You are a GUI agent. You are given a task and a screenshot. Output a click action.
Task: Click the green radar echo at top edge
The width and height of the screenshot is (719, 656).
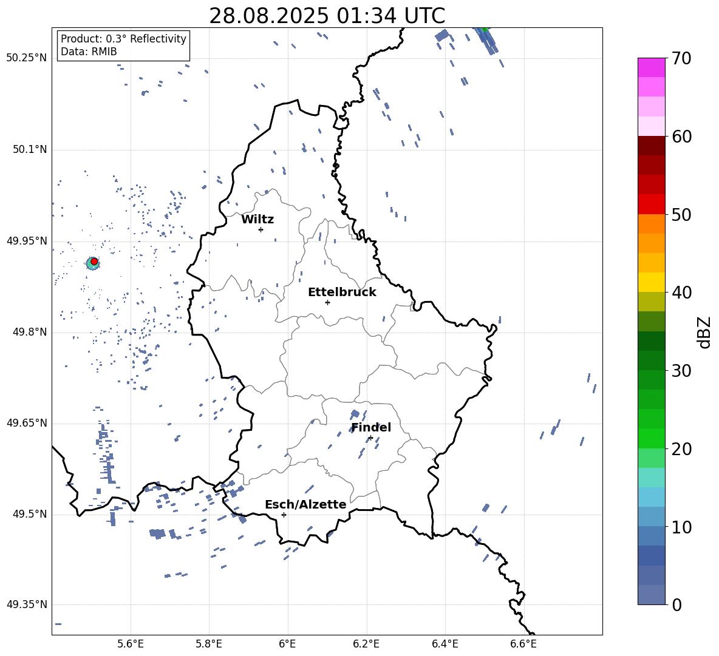tap(485, 30)
